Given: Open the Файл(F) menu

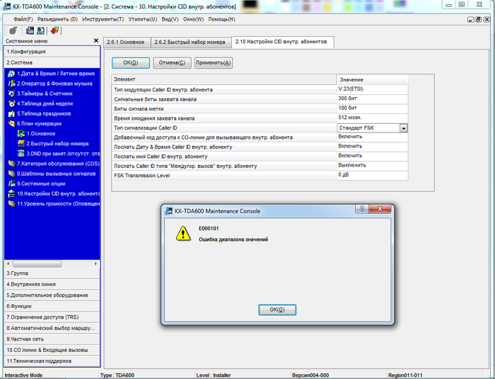Looking at the screenshot, I should (x=23, y=19).
